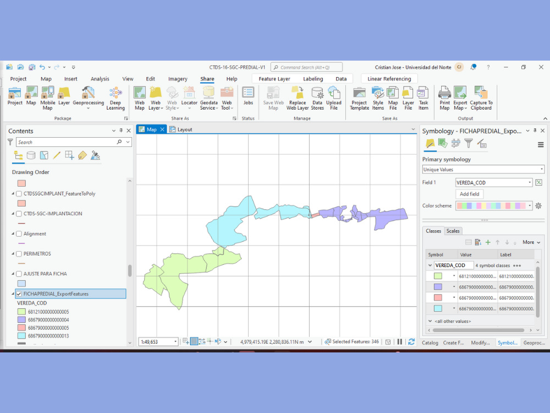
Task: Click the purple symbol swatch in Classes
Action: click(x=438, y=287)
